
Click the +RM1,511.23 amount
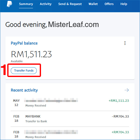(x=119, y=100)
